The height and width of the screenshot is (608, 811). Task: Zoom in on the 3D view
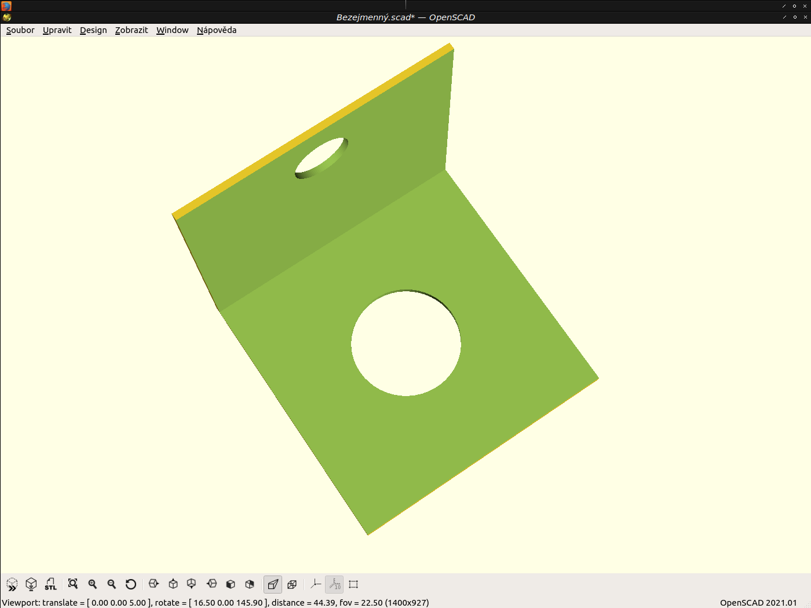pos(93,584)
